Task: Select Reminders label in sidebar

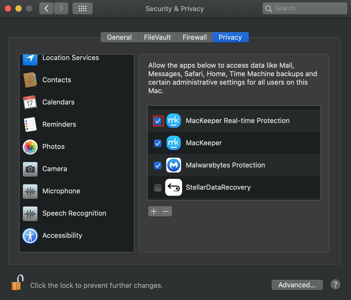Action: tap(59, 124)
